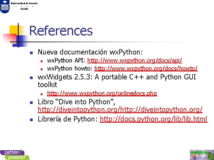Follow the wxpython.org onlinedocs.php link

[x=102, y=93]
